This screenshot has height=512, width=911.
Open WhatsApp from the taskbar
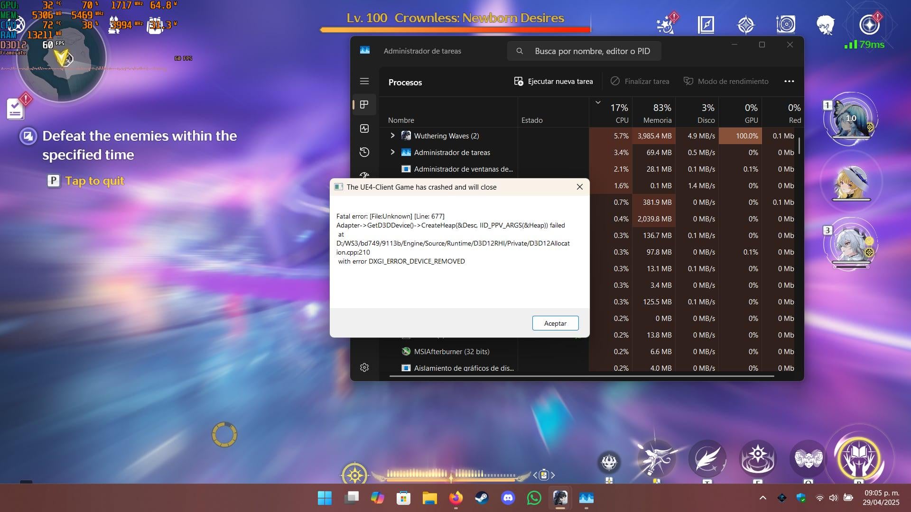coord(534,498)
